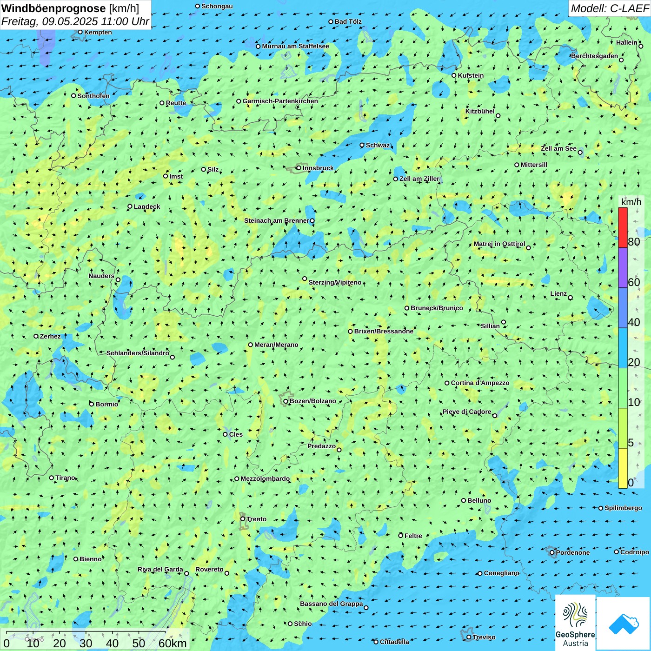Click the Treviso city marker
The height and width of the screenshot is (651, 651).
coord(469,637)
